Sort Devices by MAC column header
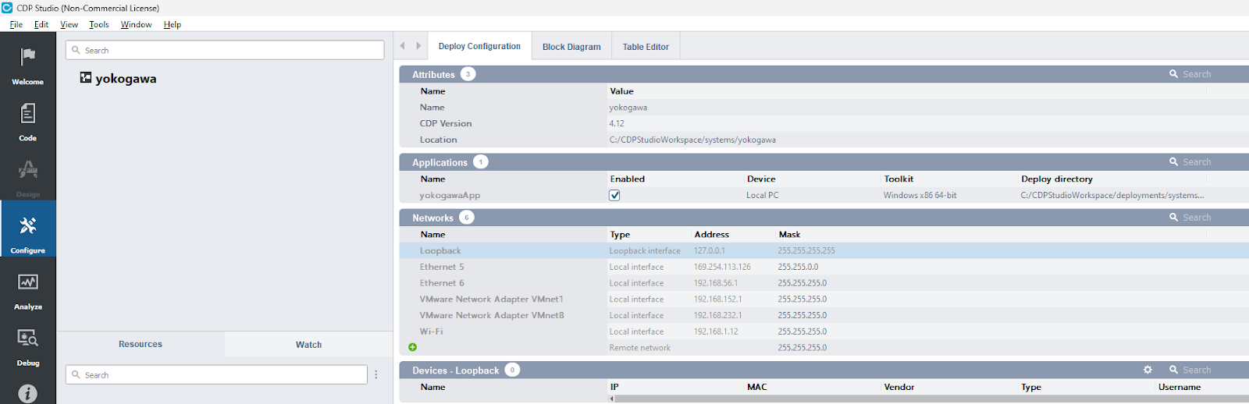Image resolution: width=1249 pixels, height=404 pixels. [757, 387]
